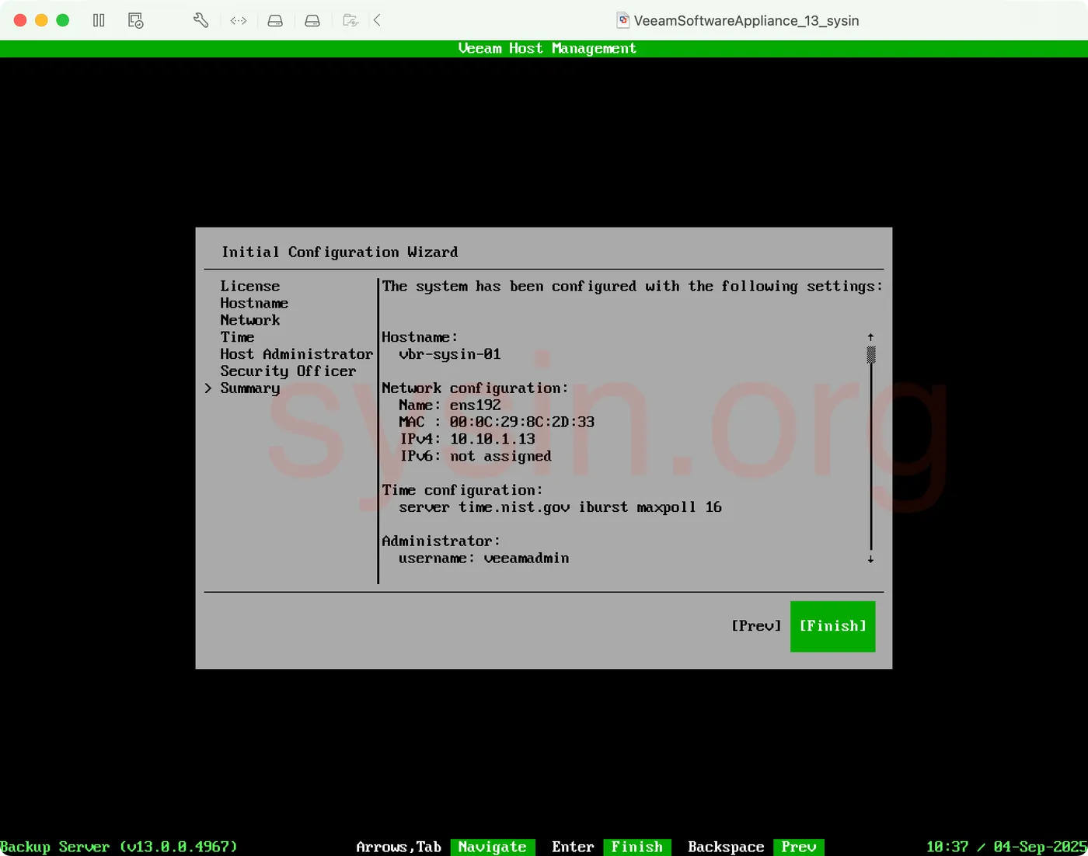Viewport: 1088px width, 856px height.
Task: Collapse toolbar with the left chevron
Action: (377, 20)
